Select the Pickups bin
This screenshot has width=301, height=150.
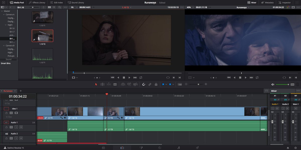point(11,56)
